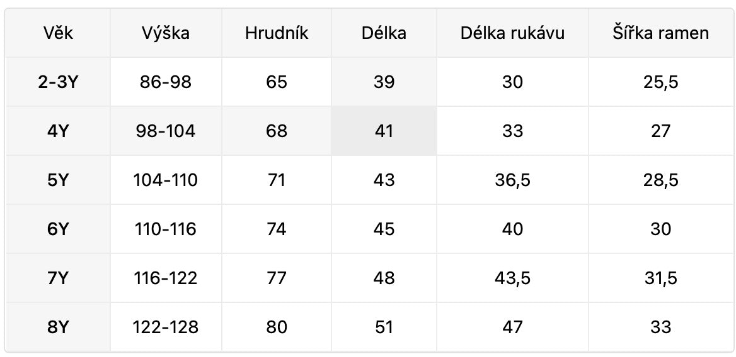Click the highlighted cell with value 41
The height and width of the screenshot is (357, 736).
point(384,131)
